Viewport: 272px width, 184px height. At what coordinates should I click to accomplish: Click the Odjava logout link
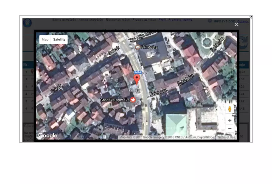[243, 21]
